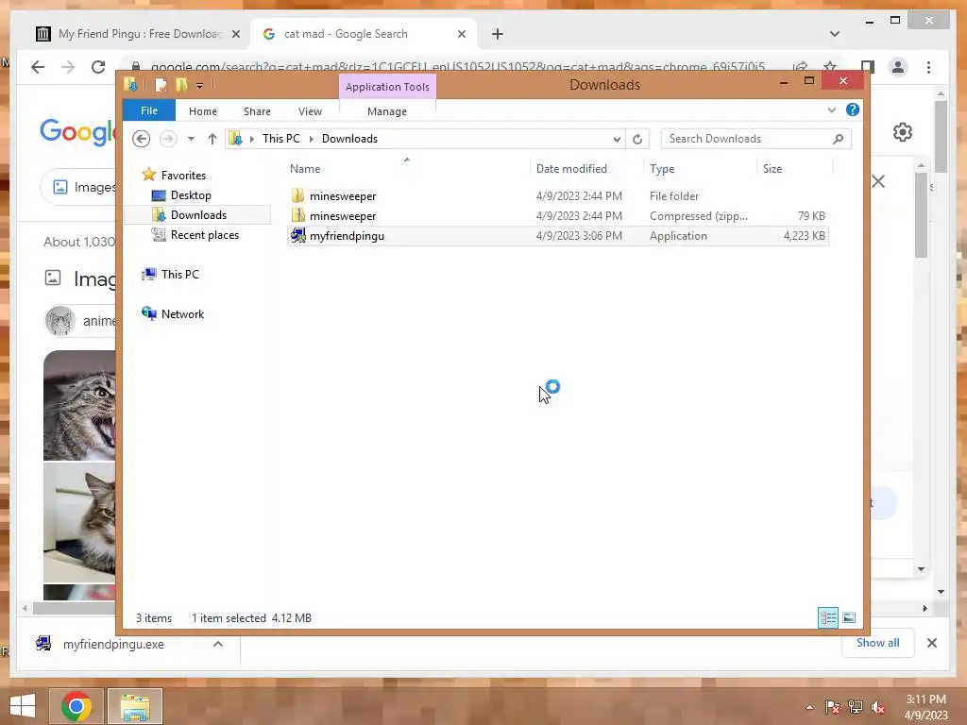This screenshot has height=725, width=967.
Task: Expand the ribbon using the chevron
Action: point(831,110)
